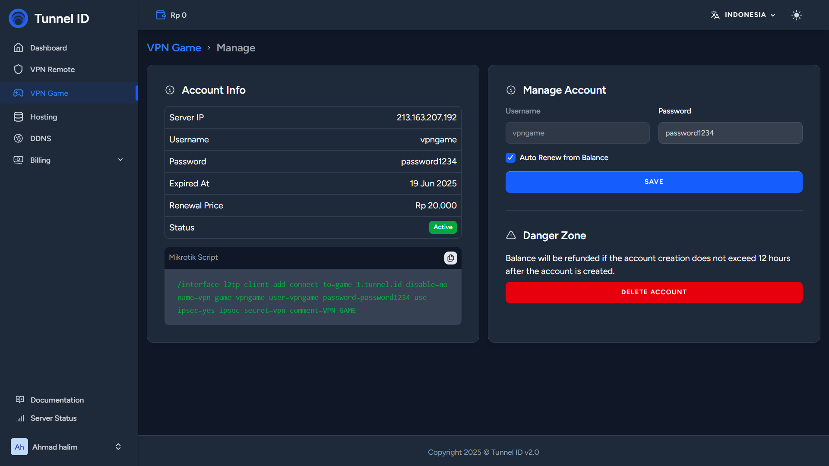Click the VPN Game breadcrumb link
The width and height of the screenshot is (829, 466).
[x=174, y=48]
